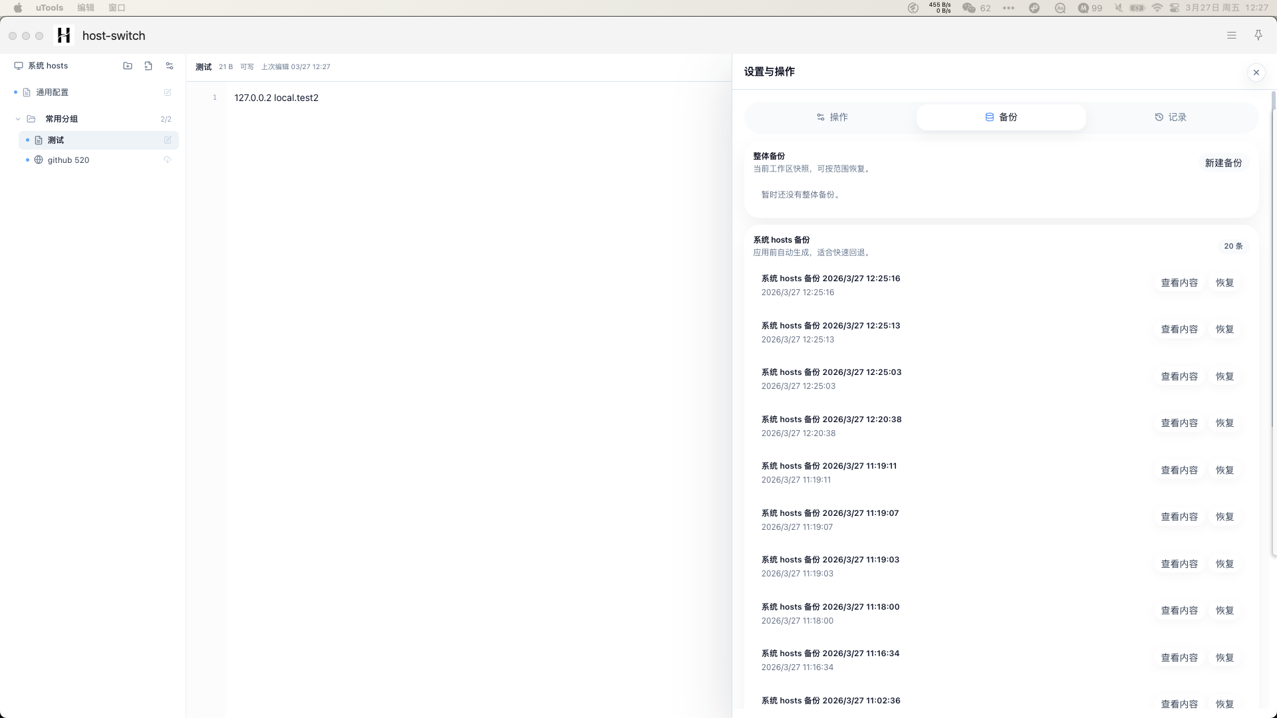Open settings sliders icon in sidebar header
The image size is (1277, 718).
pyautogui.click(x=170, y=66)
